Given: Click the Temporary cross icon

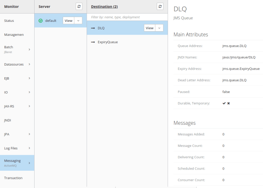Looking at the screenshot, I should [228, 103].
